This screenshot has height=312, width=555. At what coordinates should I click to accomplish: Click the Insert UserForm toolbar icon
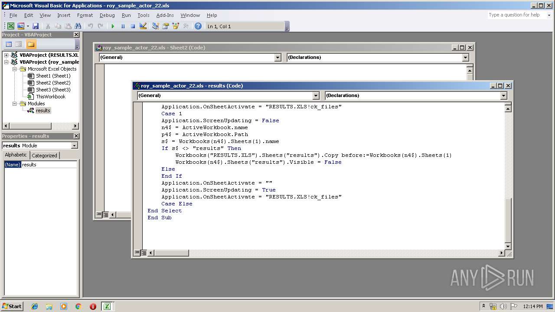click(x=21, y=26)
